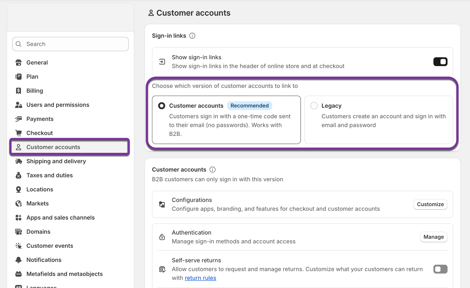Image resolution: width=470 pixels, height=288 pixels.
Task: Click the search magnifier icon
Action: [x=18, y=44]
